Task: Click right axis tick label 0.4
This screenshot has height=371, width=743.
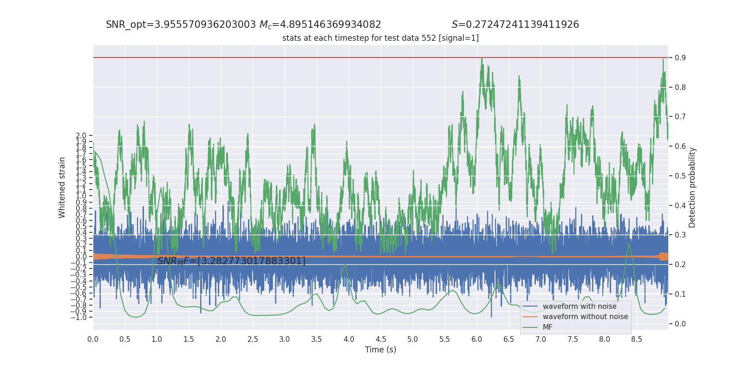Action: click(x=680, y=205)
